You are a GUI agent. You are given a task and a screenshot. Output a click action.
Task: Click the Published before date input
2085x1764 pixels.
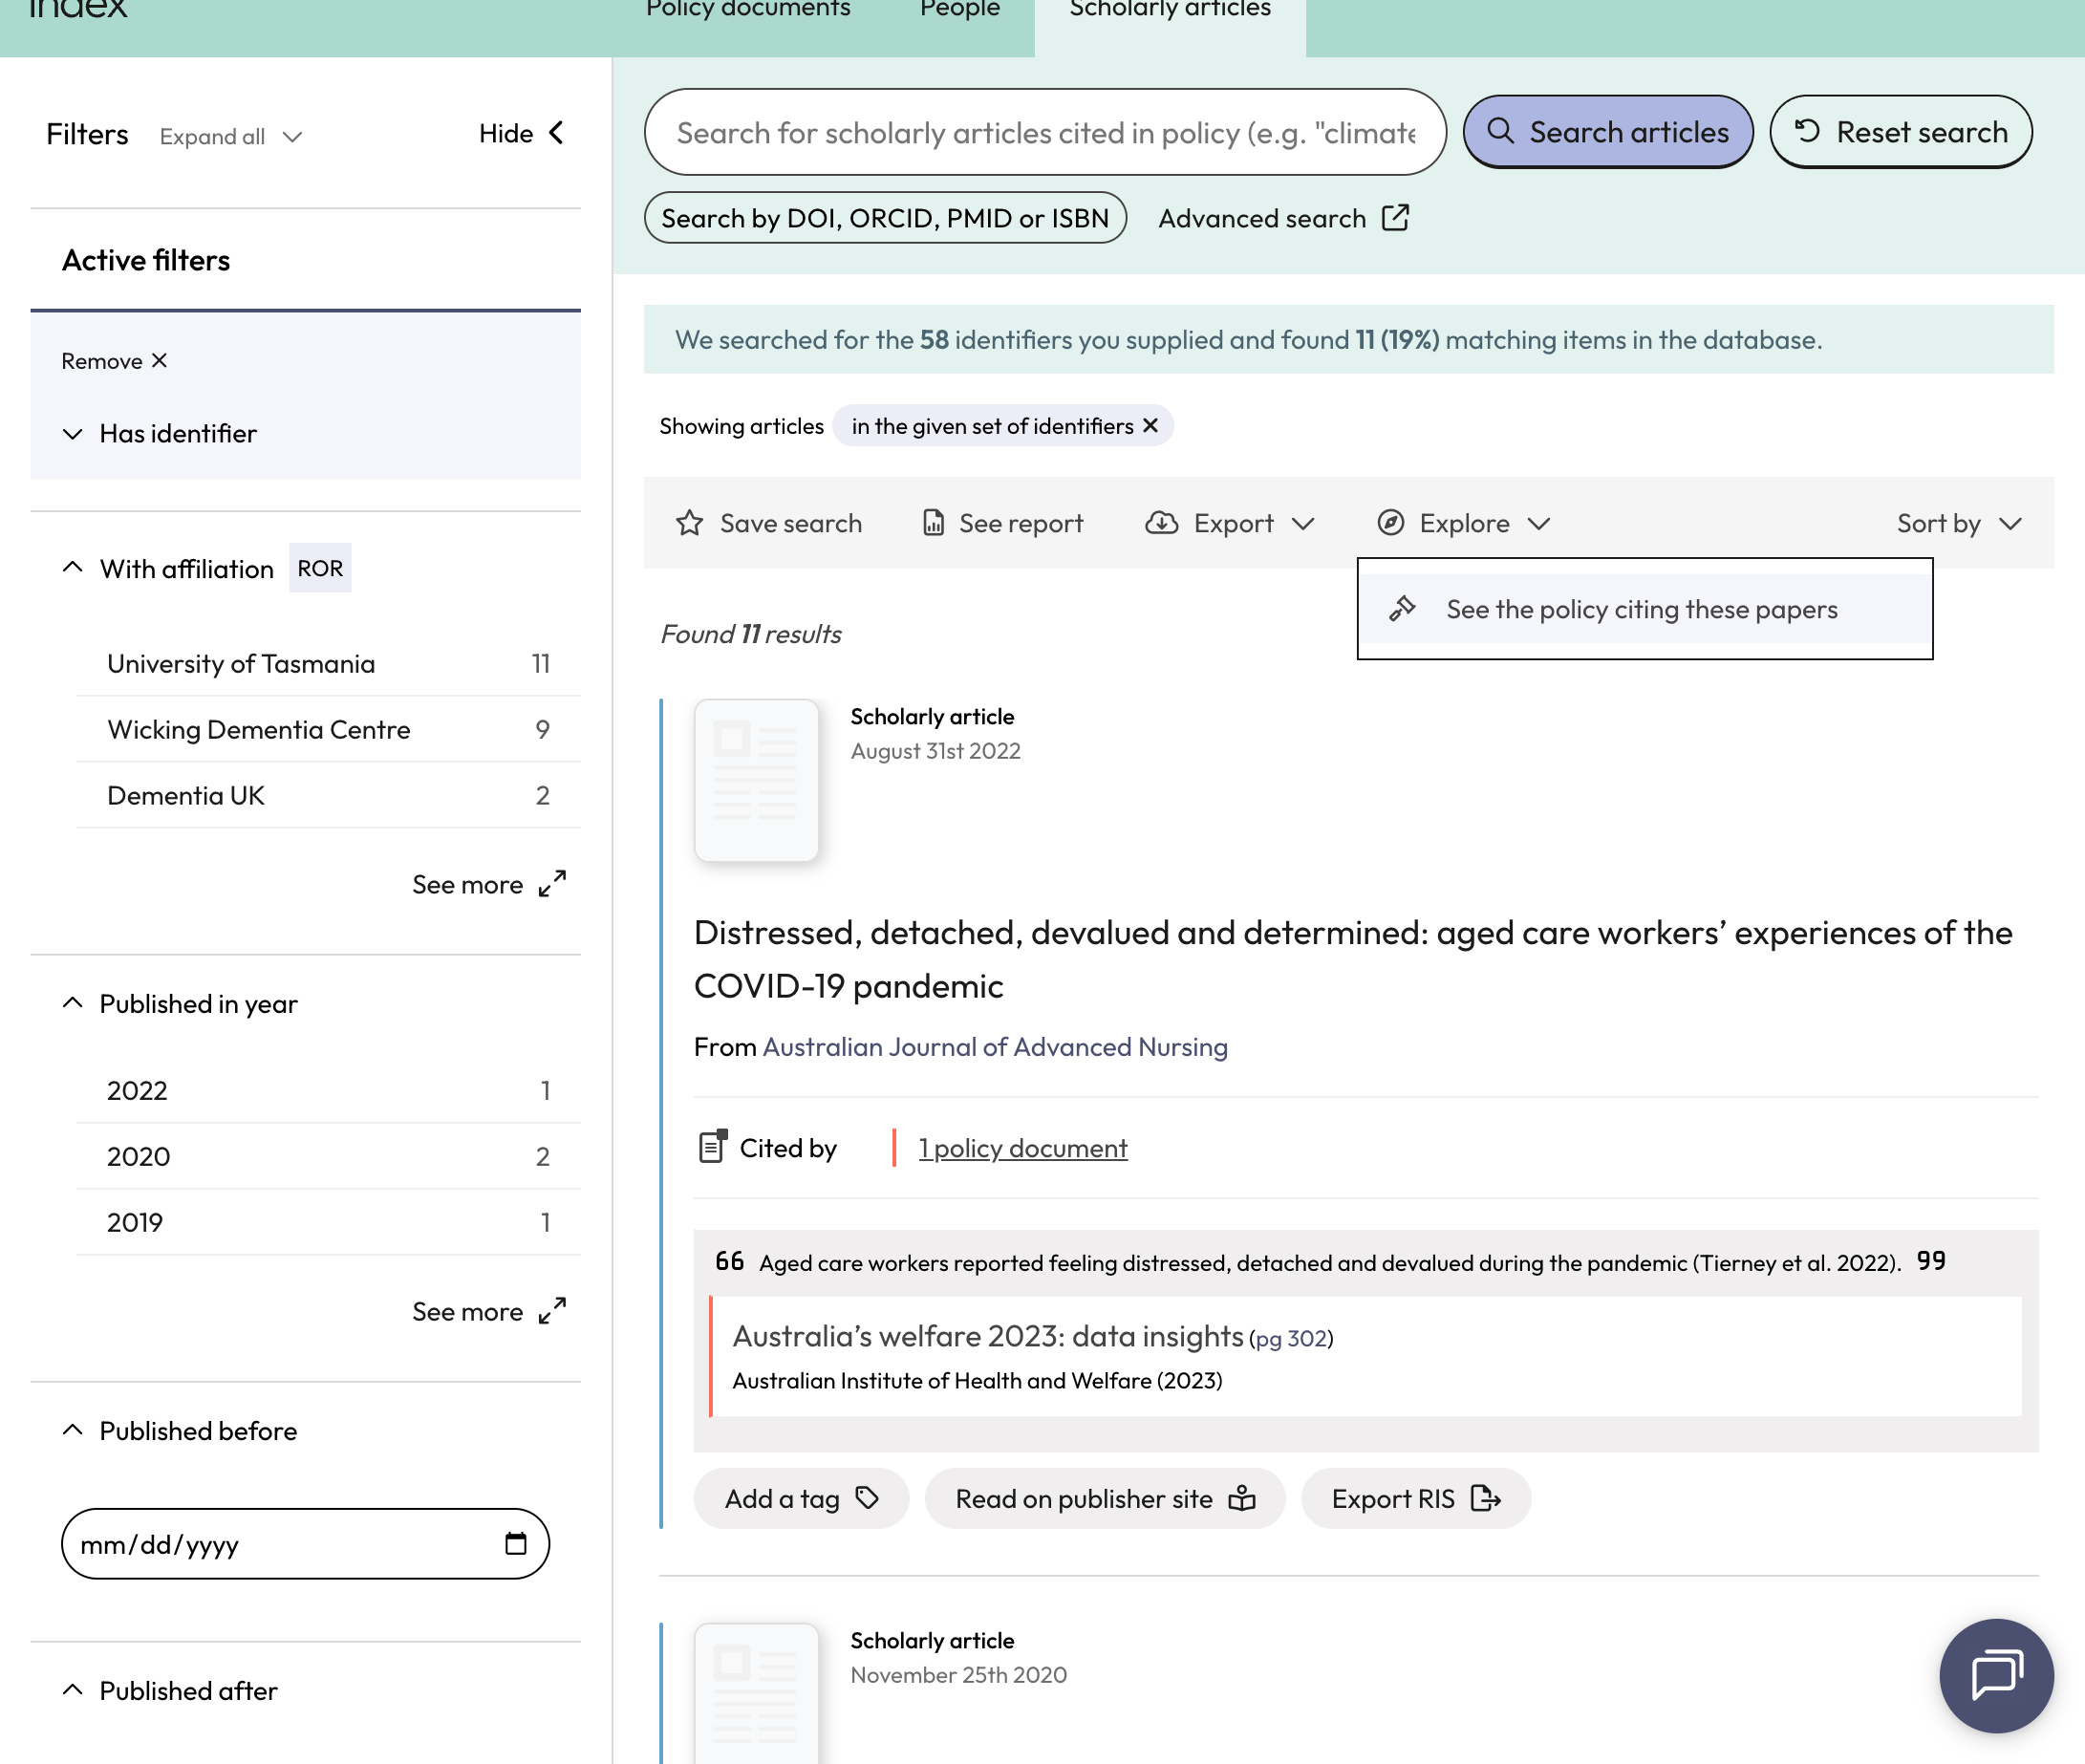(305, 1544)
